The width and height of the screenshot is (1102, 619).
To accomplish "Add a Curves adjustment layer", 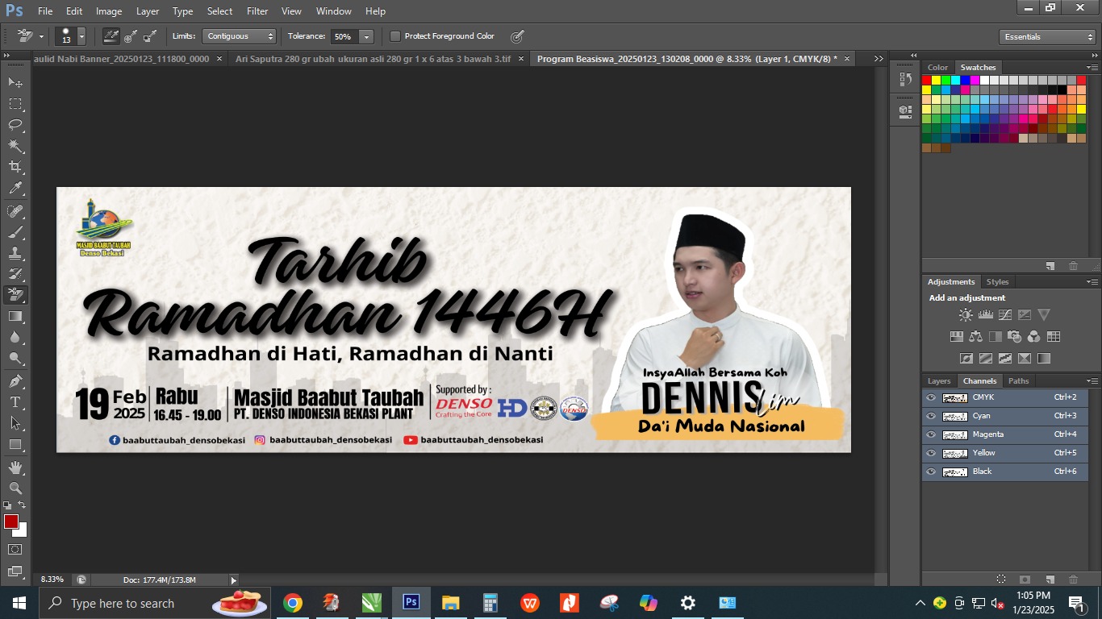I will coord(1005,314).
